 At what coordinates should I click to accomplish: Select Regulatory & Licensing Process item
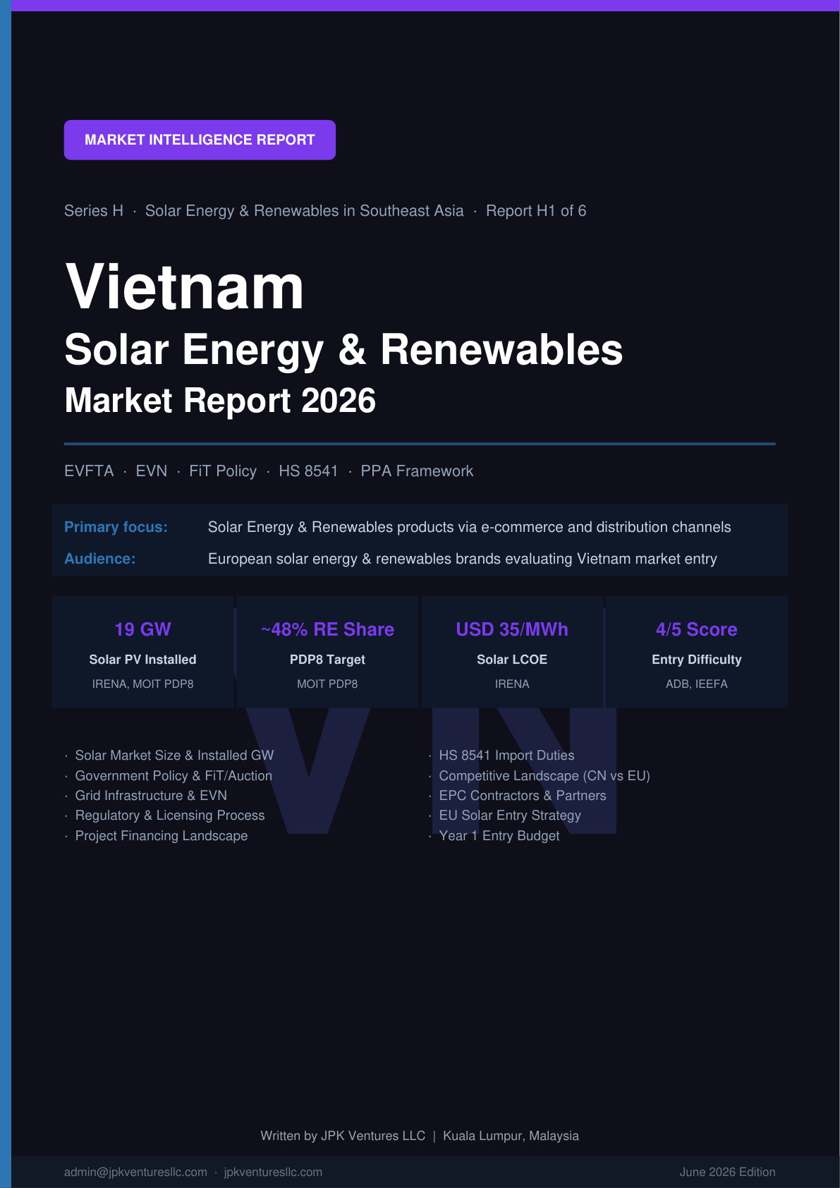click(170, 816)
